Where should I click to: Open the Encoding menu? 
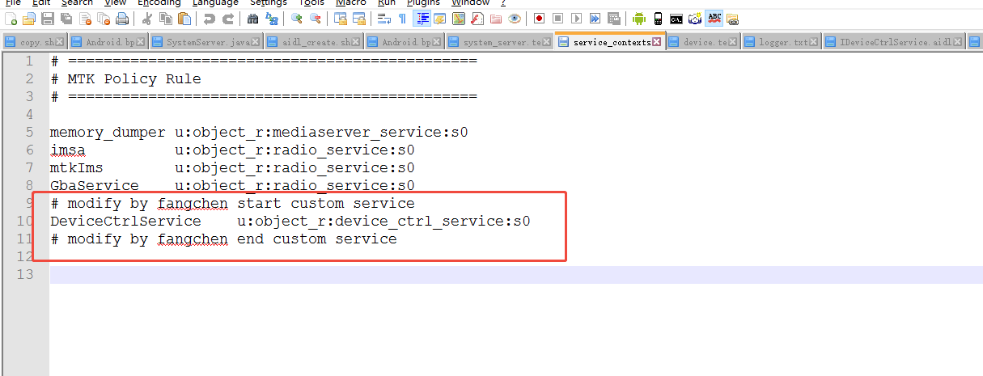tap(159, 2)
